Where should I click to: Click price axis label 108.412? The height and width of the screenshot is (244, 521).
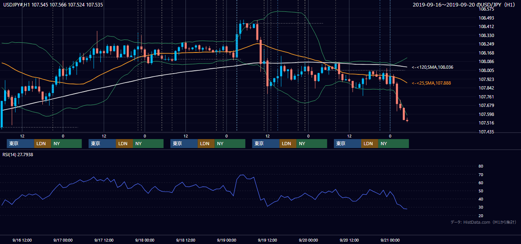pyautogui.click(x=486, y=26)
